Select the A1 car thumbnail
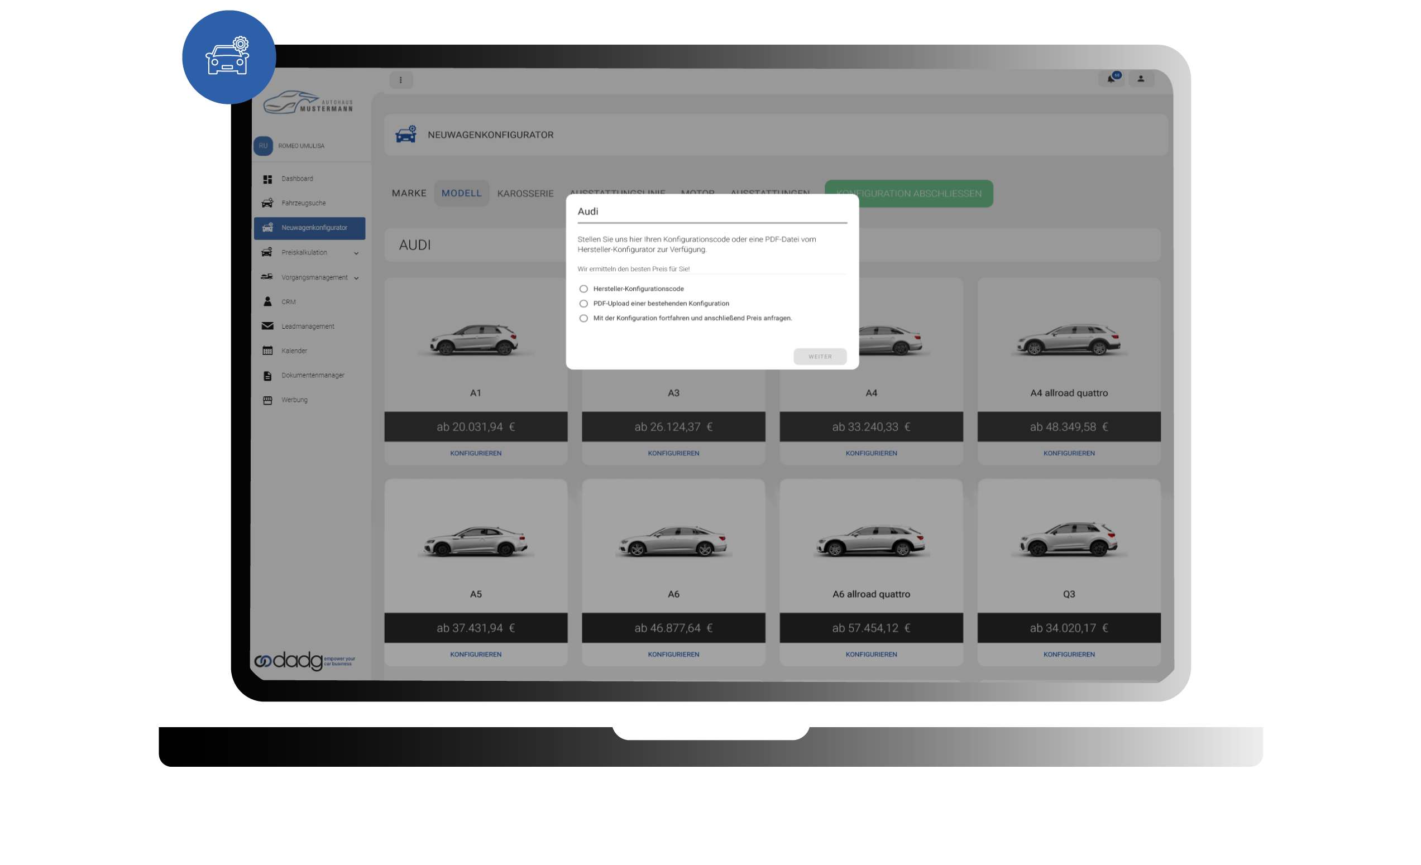Screen dimensions: 1421x865 [475, 340]
